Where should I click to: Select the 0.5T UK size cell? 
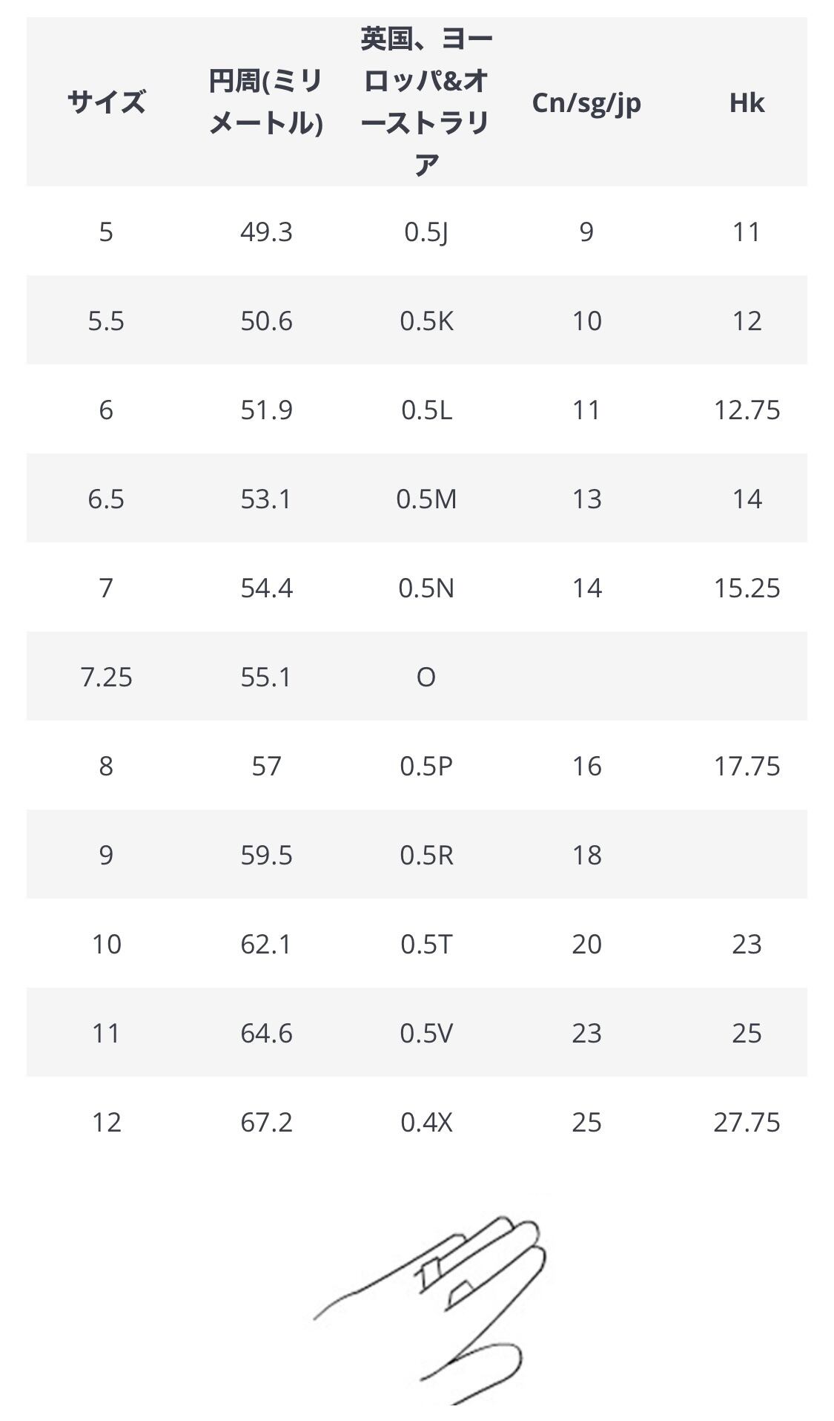tap(426, 945)
